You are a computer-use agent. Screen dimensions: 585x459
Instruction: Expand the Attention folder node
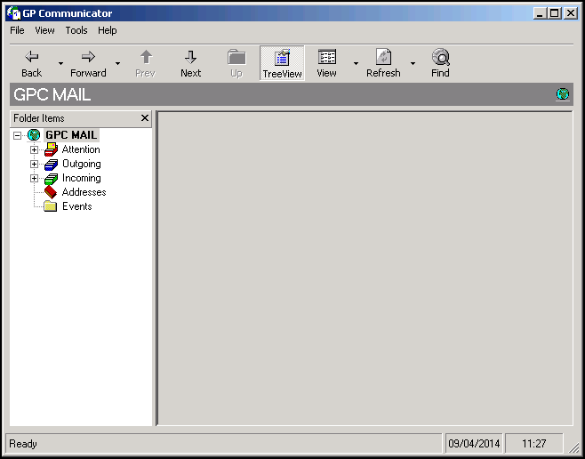(x=35, y=149)
